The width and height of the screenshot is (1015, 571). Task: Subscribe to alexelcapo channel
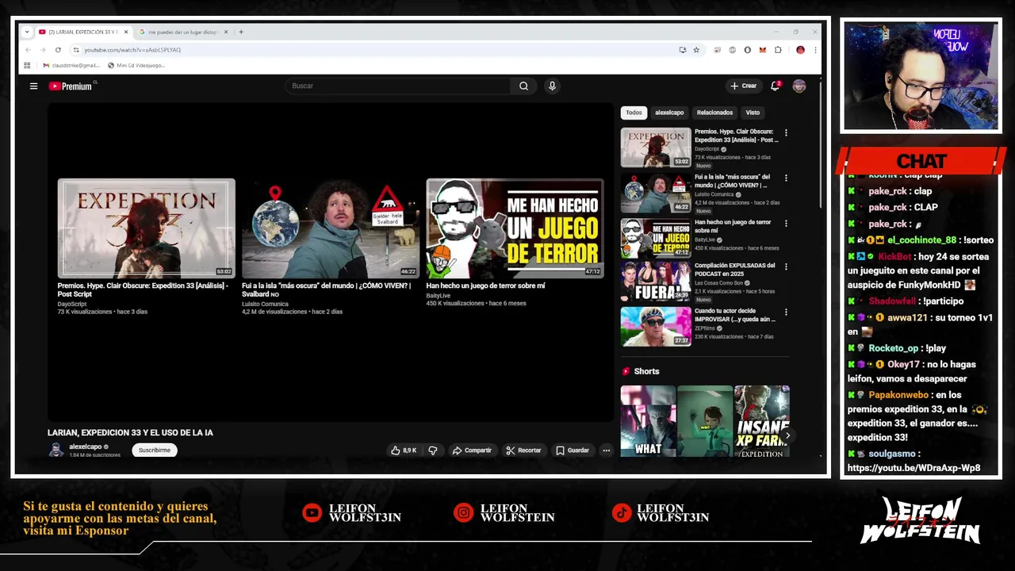coord(154,450)
